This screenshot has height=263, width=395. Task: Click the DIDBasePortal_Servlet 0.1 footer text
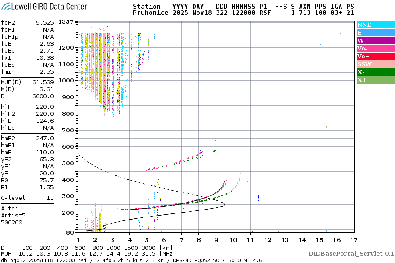pos(351,253)
